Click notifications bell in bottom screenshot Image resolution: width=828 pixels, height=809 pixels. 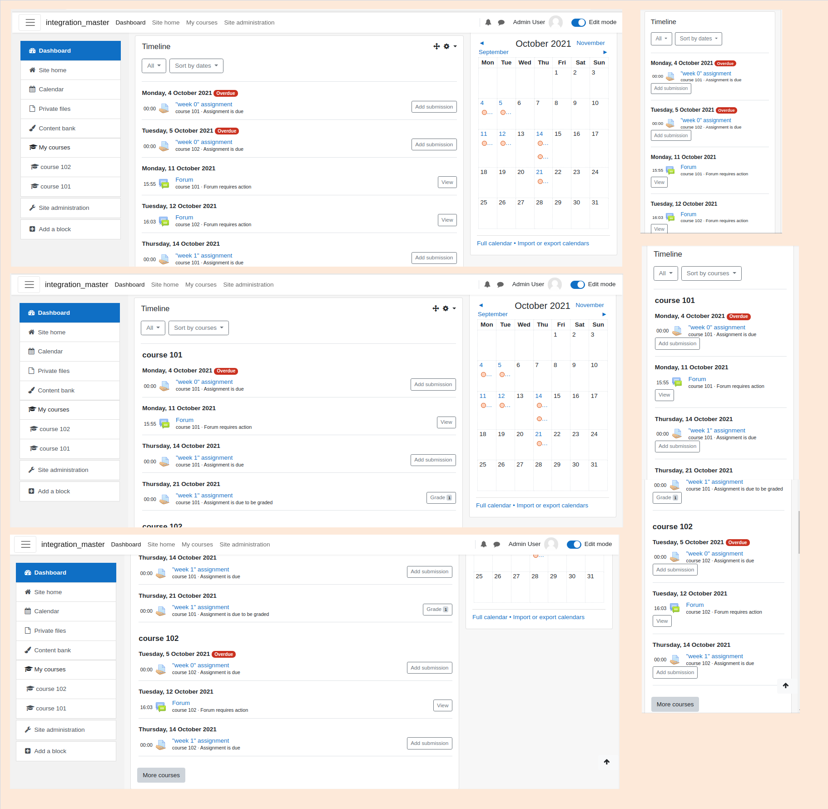pyautogui.click(x=484, y=544)
